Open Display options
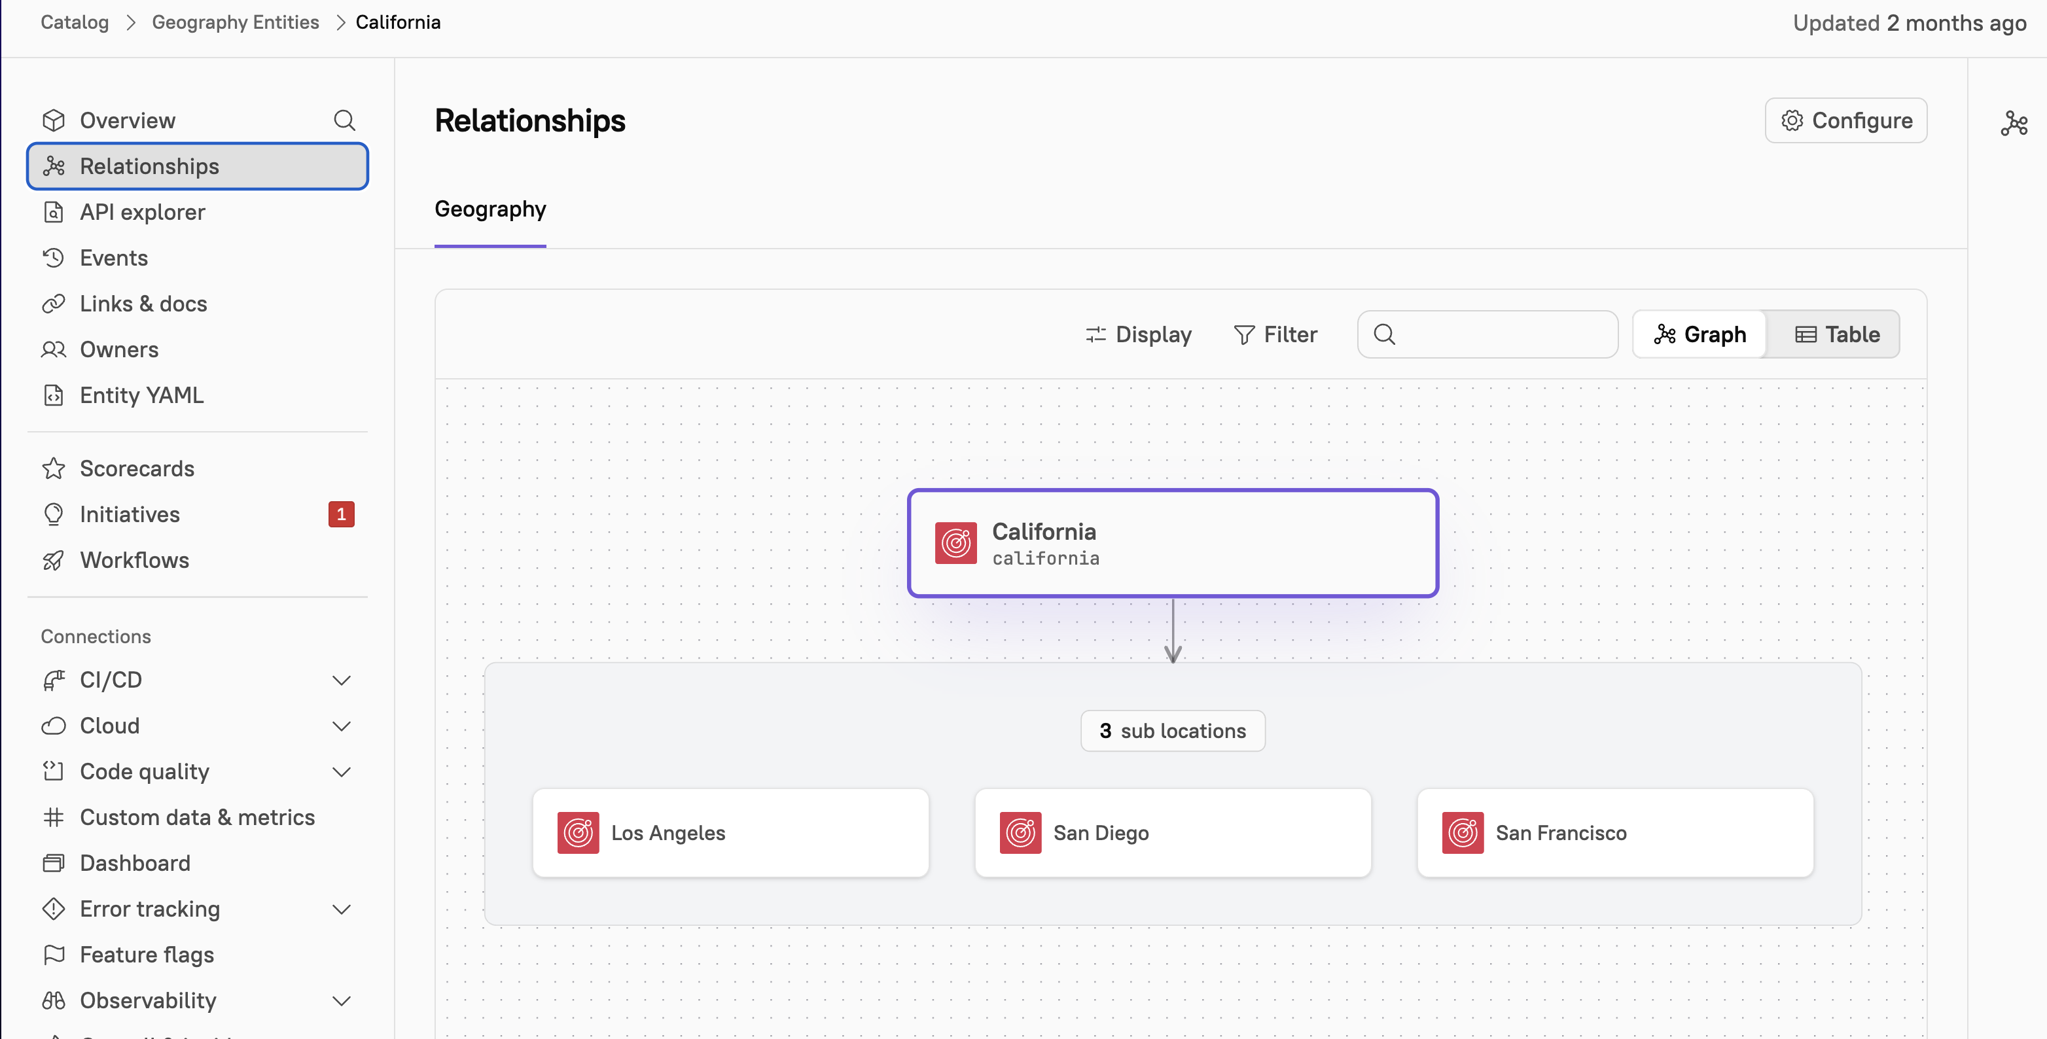This screenshot has width=2047, height=1039. [1139, 334]
